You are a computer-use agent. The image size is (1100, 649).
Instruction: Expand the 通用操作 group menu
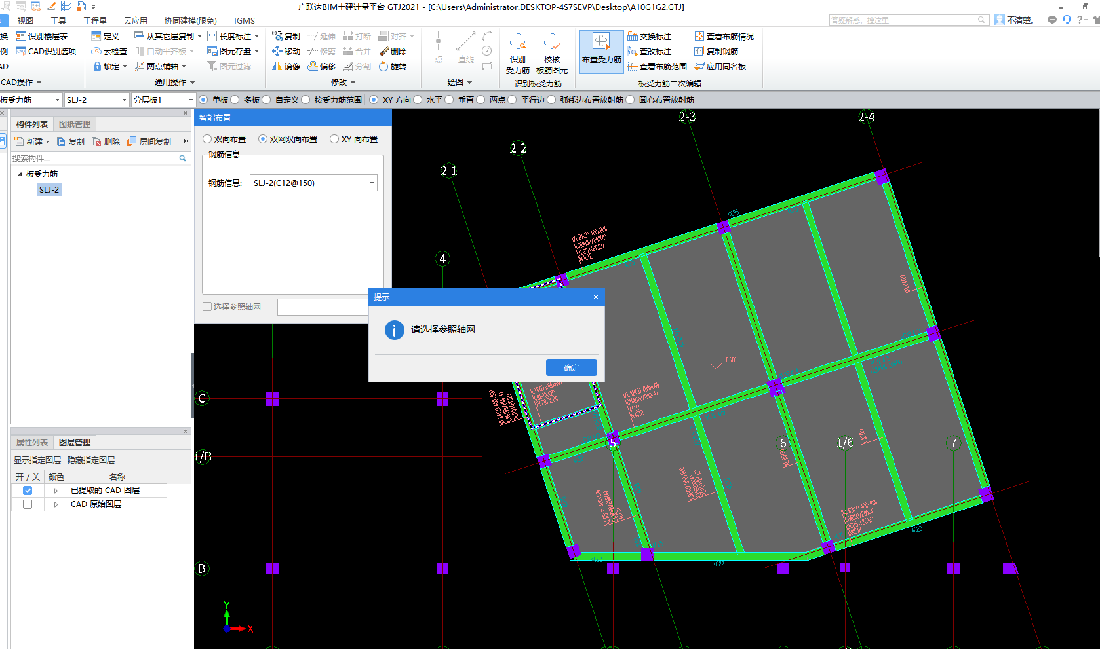(174, 82)
